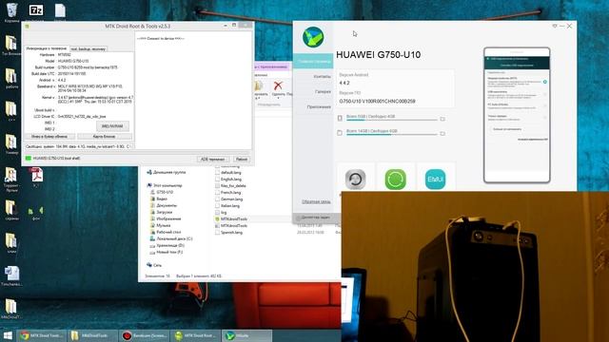Switch to Bandicam in the taskbar
This screenshot has width=609, height=342.
pyautogui.click(x=145, y=335)
